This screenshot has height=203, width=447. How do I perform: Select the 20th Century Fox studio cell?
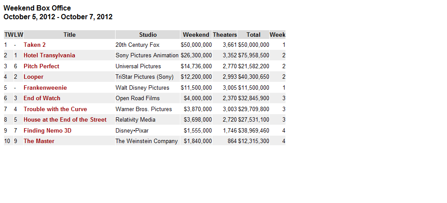pos(148,45)
